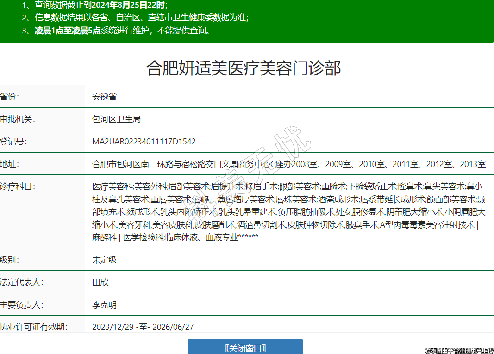
Task: Click the legal representative name 田欣
Action: (x=100, y=282)
